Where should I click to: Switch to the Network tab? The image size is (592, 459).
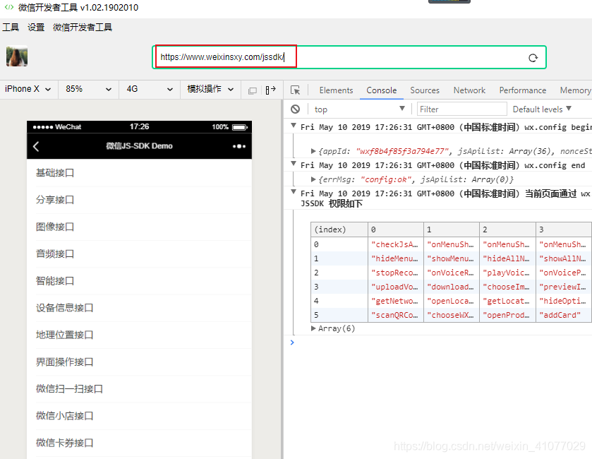(x=469, y=90)
